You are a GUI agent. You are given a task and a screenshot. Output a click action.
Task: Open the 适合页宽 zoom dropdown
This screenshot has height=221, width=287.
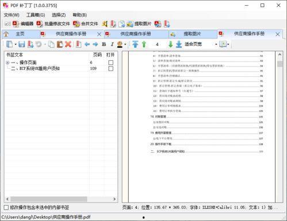pyautogui.click(x=216, y=44)
